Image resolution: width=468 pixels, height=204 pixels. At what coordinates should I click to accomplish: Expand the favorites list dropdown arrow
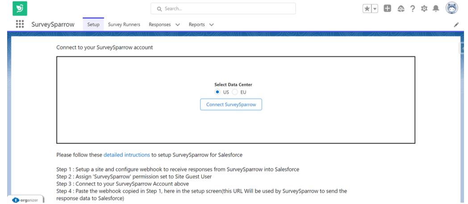click(375, 8)
